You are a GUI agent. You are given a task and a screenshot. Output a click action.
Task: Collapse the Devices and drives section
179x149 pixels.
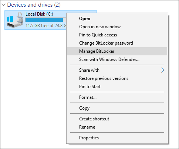tap(3, 5)
